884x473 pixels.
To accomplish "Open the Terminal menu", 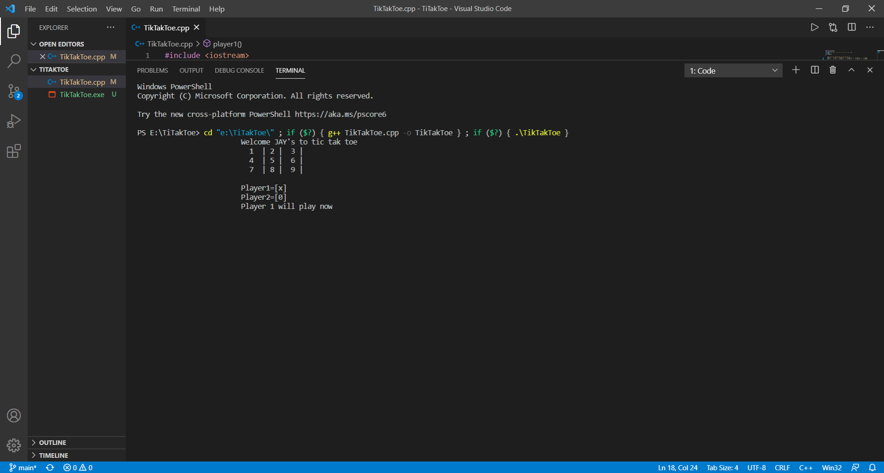I will point(186,9).
